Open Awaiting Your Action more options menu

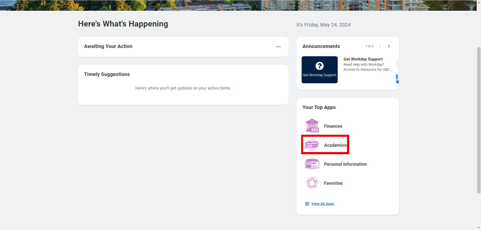pyautogui.click(x=278, y=47)
